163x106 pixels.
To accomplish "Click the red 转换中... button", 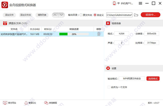I will point(151,15).
